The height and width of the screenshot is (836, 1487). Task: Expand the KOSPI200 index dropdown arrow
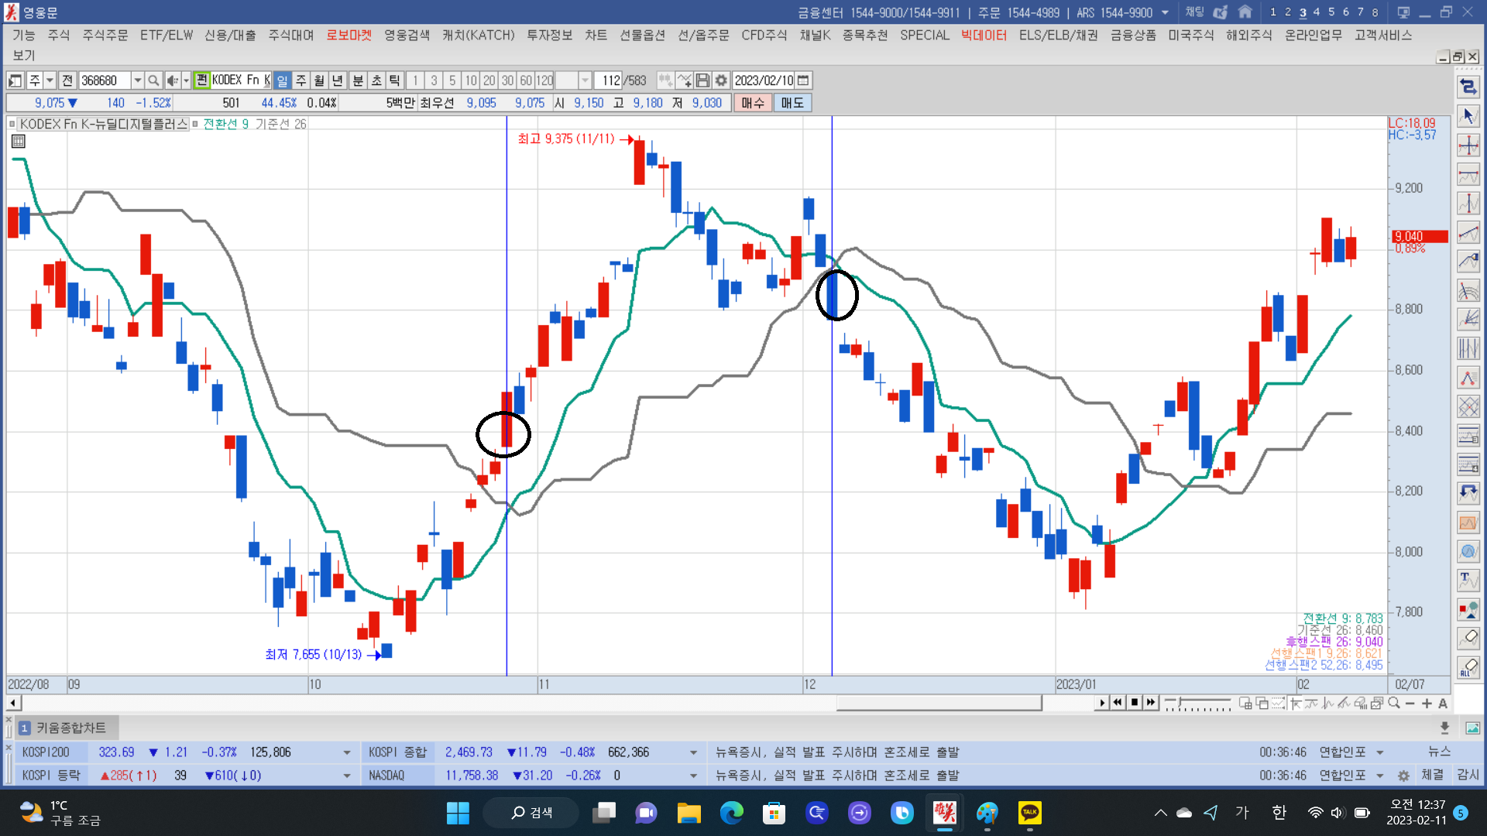(x=346, y=752)
